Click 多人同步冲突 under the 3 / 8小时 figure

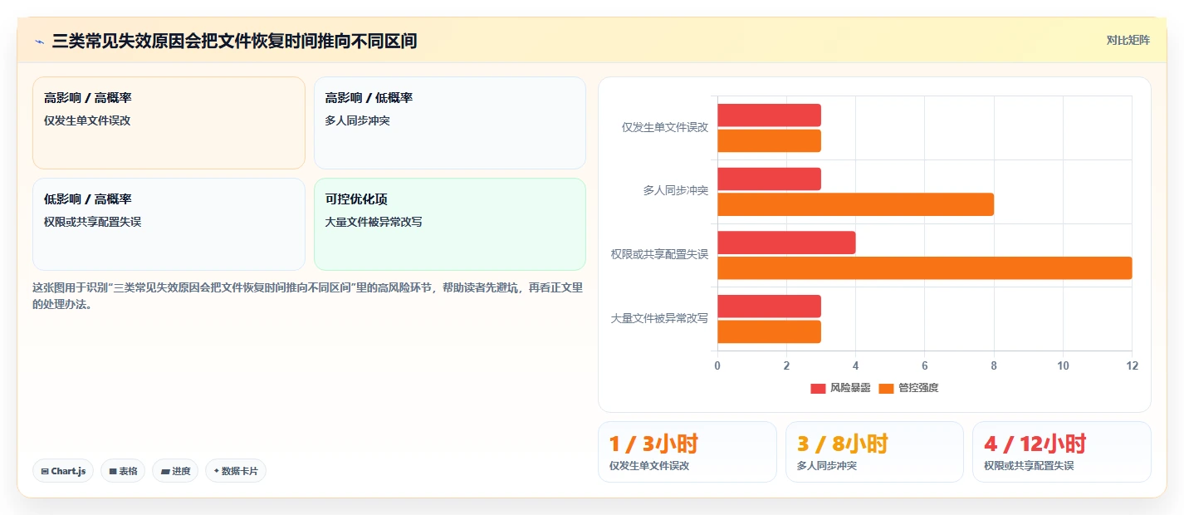pyautogui.click(x=826, y=466)
